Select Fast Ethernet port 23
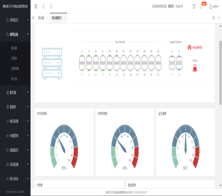Viewport: 222px width, 196px height. pos(158,67)
